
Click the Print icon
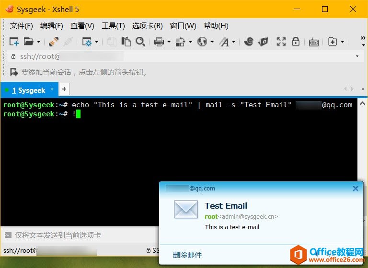click(159, 42)
